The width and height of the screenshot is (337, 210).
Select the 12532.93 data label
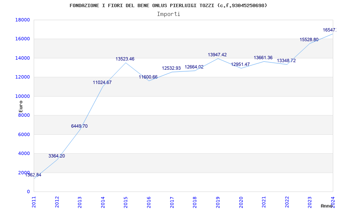coord(171,68)
